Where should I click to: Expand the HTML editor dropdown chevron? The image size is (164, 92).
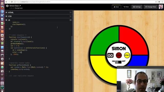tap(71, 13)
